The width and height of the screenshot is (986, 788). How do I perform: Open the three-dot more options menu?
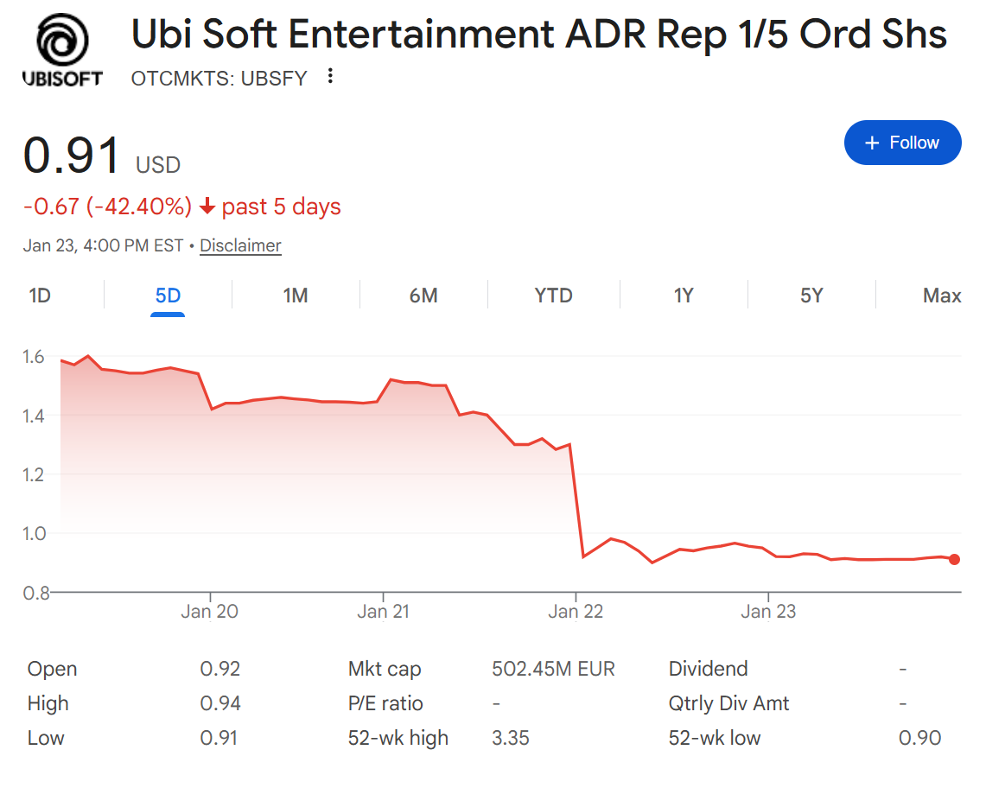pyautogui.click(x=329, y=77)
